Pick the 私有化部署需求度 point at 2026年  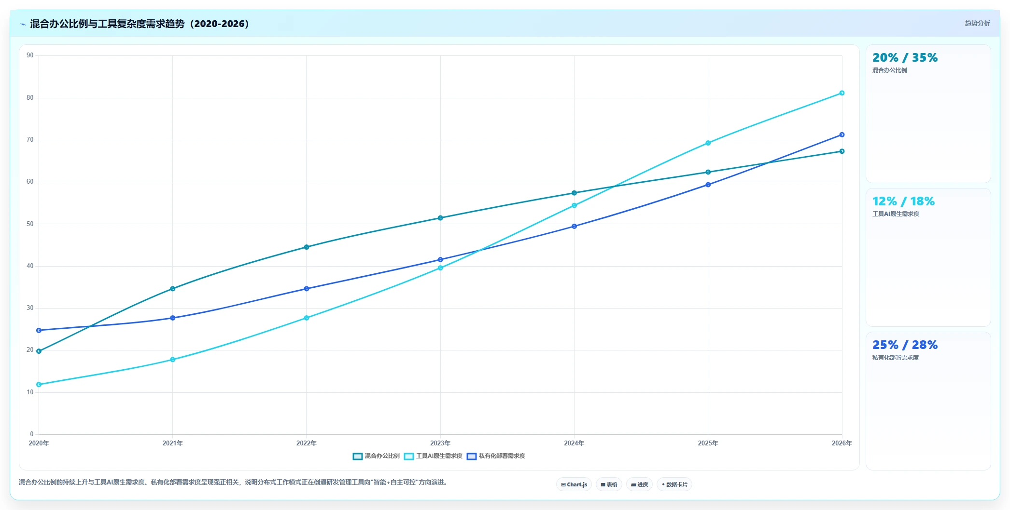coord(842,135)
